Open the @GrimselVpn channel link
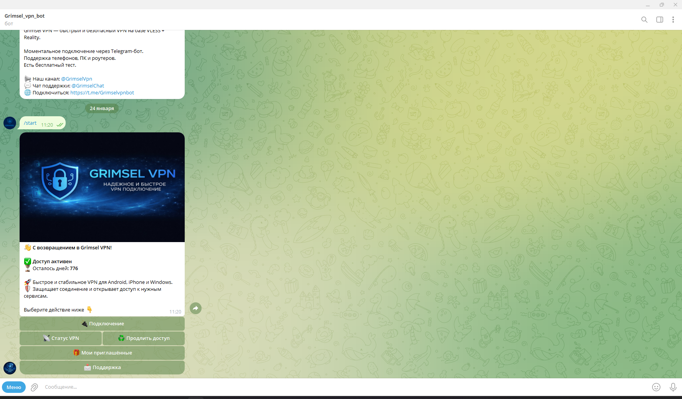The width and height of the screenshot is (682, 399). click(x=76, y=79)
